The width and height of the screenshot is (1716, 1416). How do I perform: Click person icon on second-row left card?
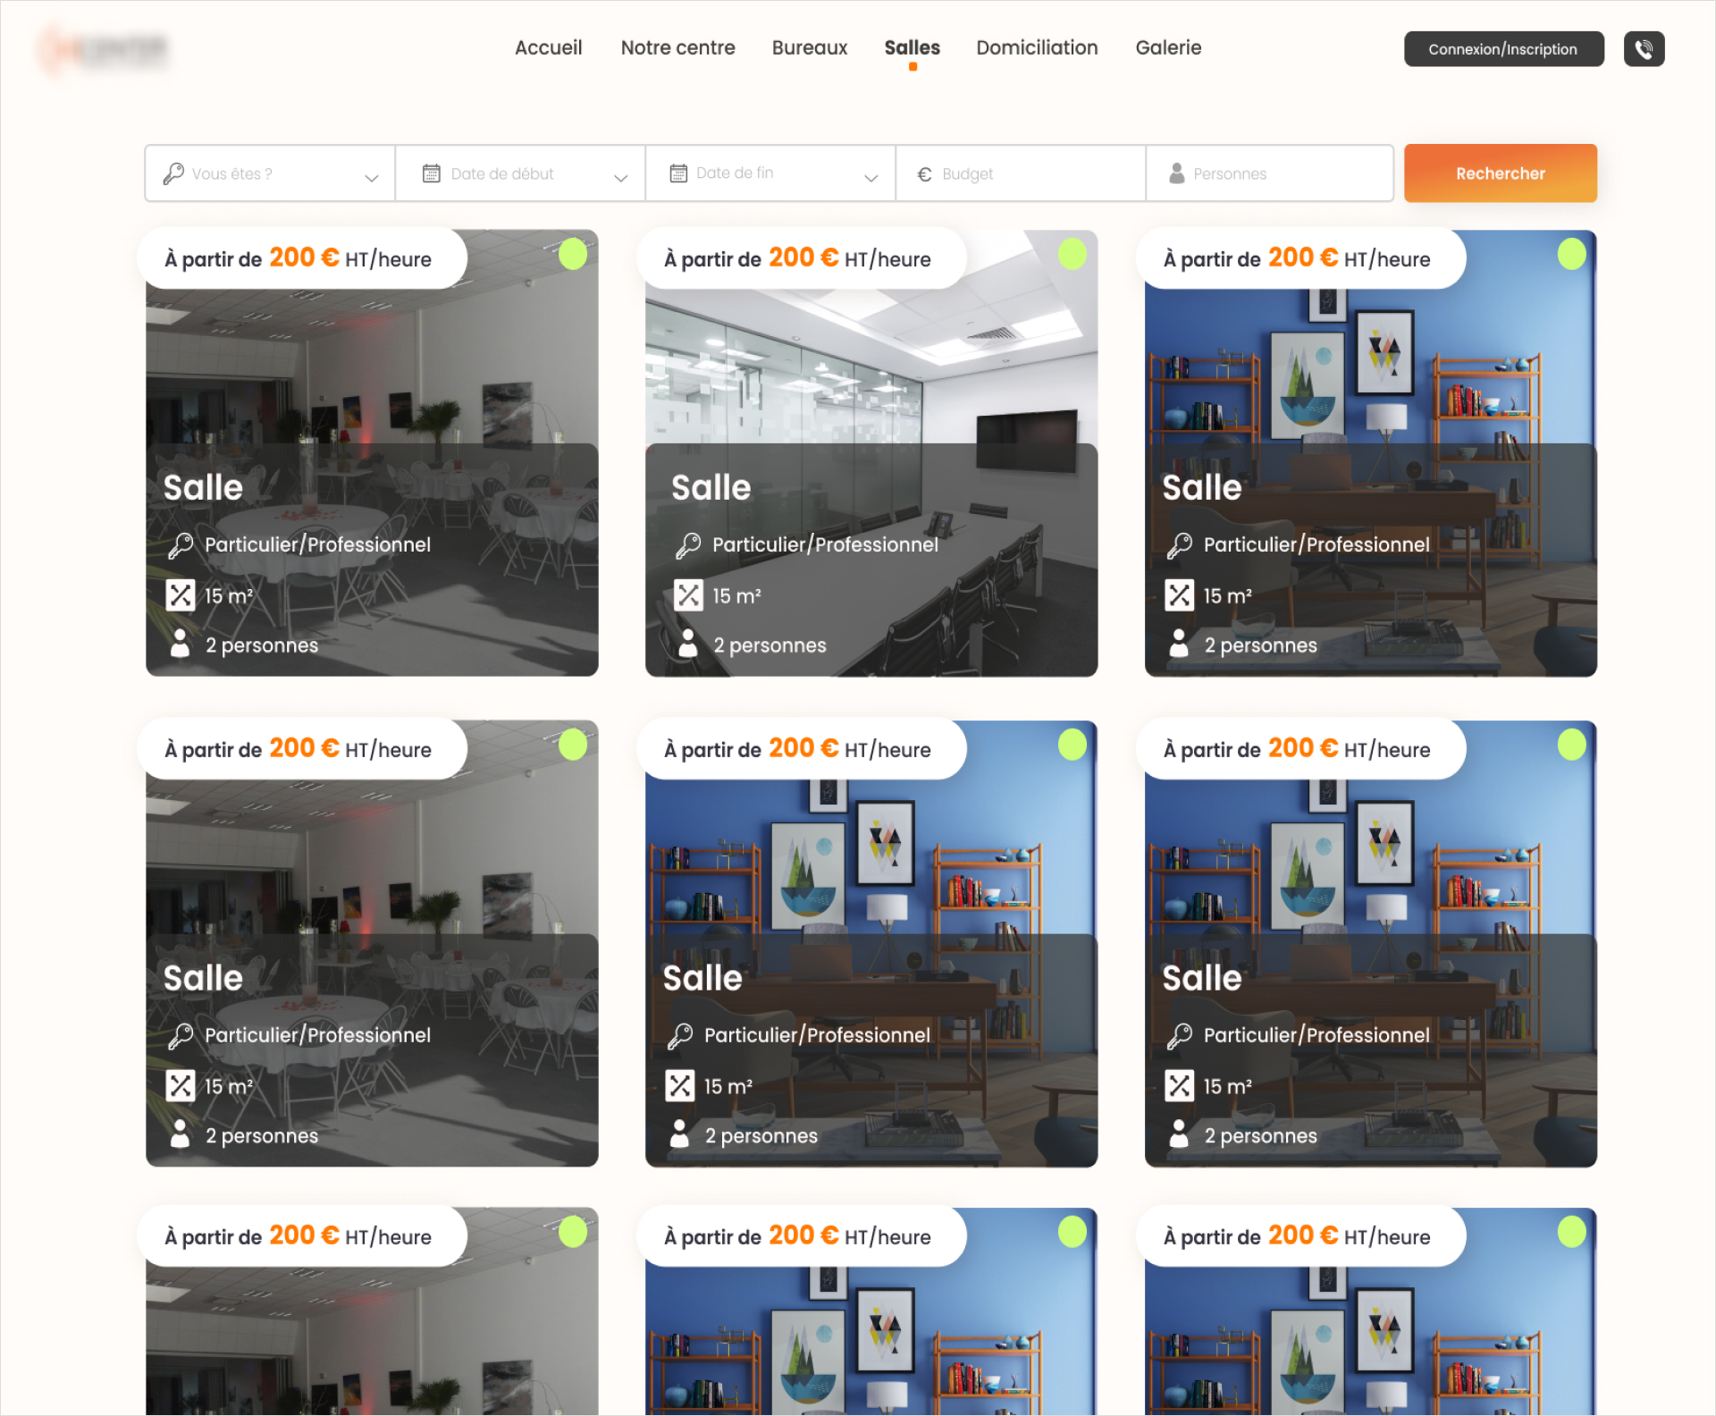181,1134
